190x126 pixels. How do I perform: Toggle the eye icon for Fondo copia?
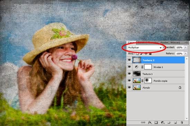click(x=129, y=81)
